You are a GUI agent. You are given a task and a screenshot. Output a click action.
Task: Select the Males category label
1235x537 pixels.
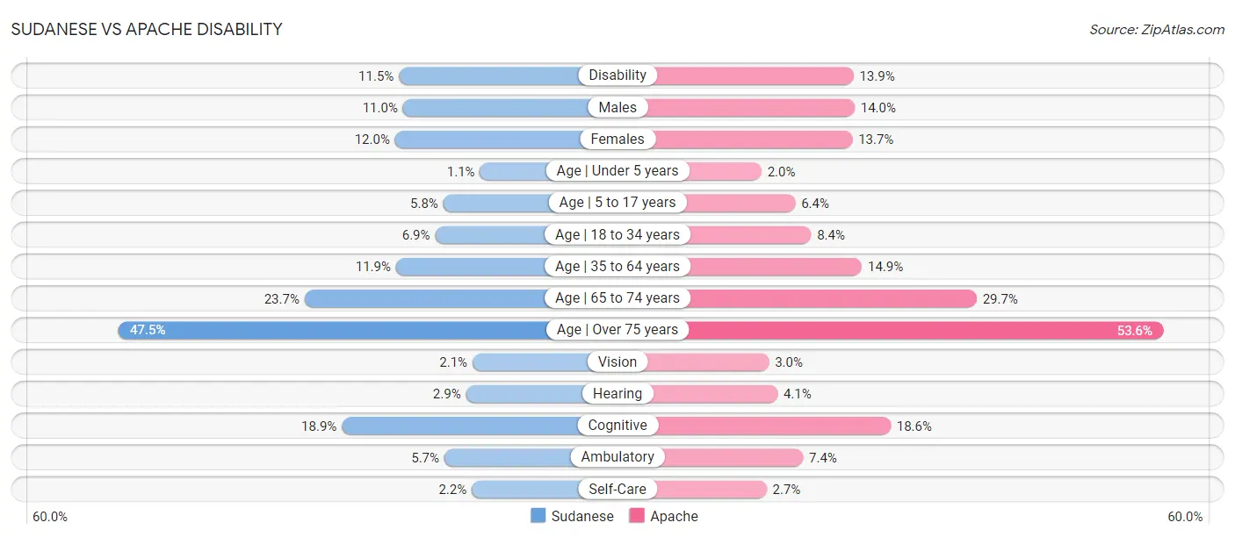[617, 107]
